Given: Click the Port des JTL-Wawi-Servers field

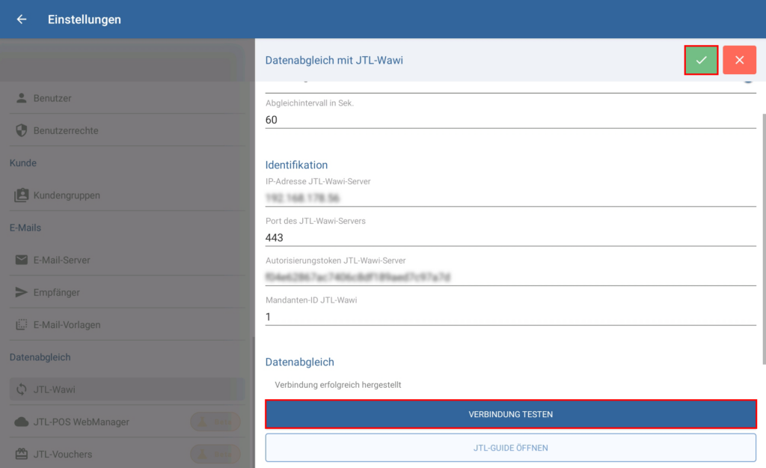Looking at the screenshot, I should pyautogui.click(x=510, y=237).
